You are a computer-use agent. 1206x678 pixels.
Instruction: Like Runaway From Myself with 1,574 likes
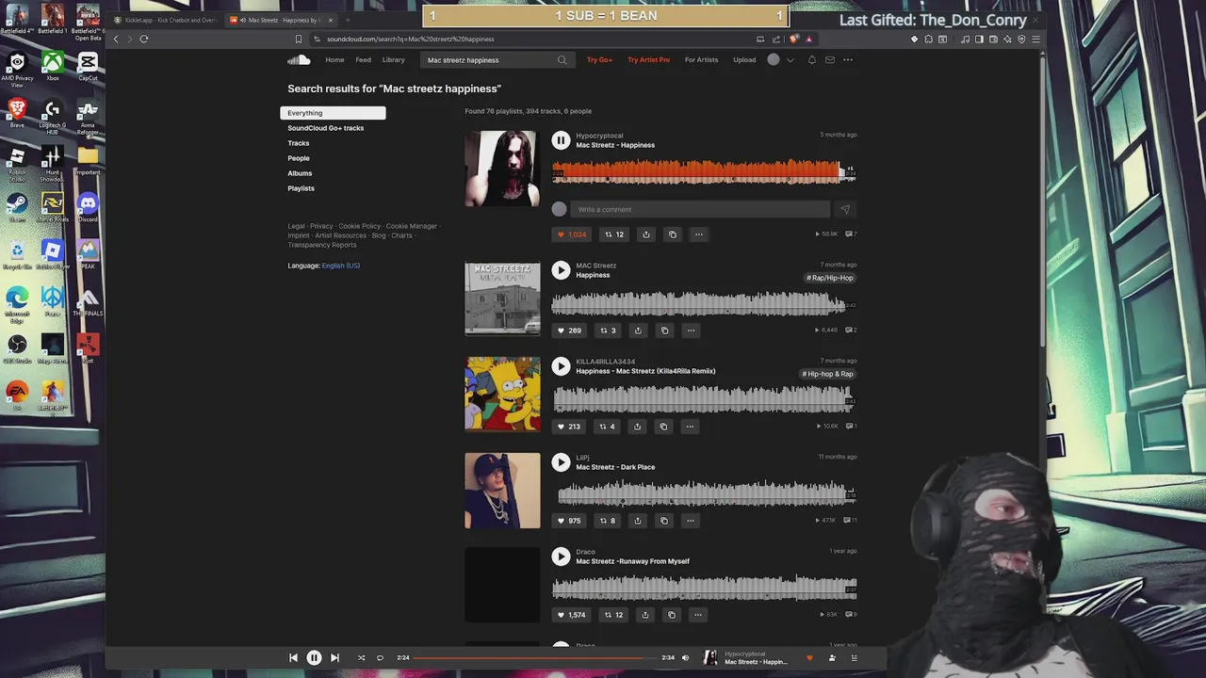click(x=571, y=615)
